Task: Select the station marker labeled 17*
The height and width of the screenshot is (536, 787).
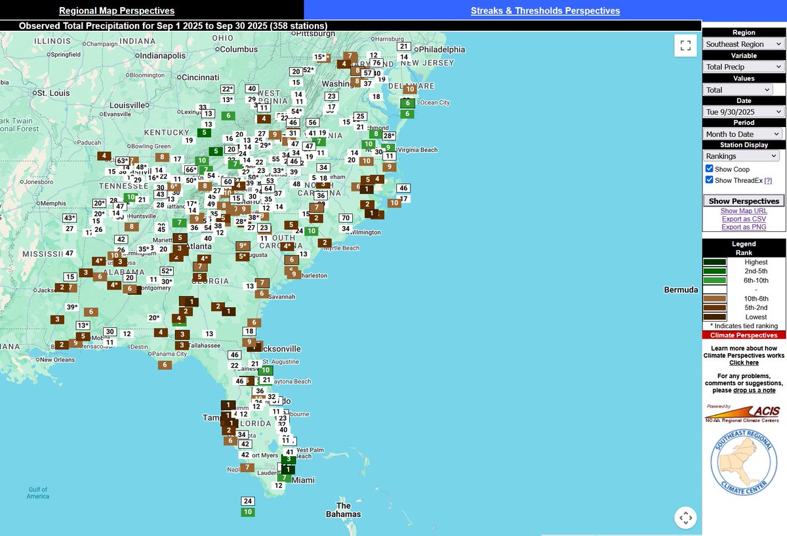Action: pos(192,204)
